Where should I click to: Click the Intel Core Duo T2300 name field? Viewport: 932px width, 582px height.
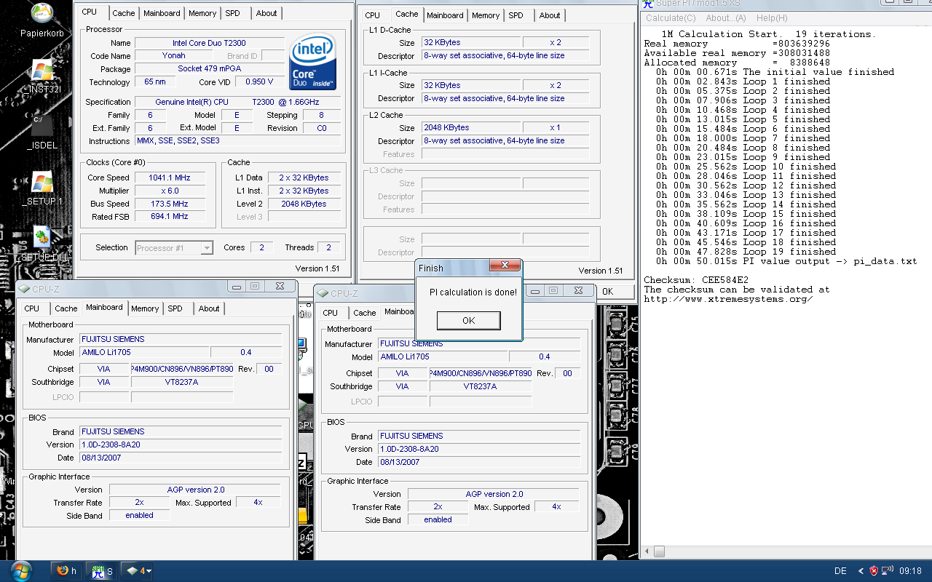210,43
